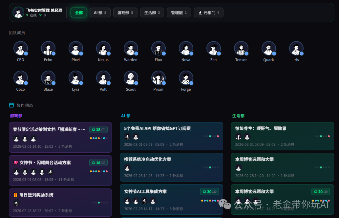The image size is (339, 218).
Task: Open the Nexus member avatar
Action: (103, 48)
